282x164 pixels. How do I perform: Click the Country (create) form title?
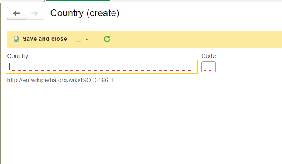(x=85, y=13)
